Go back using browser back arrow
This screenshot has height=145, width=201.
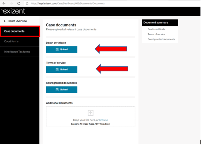pos(4,3)
